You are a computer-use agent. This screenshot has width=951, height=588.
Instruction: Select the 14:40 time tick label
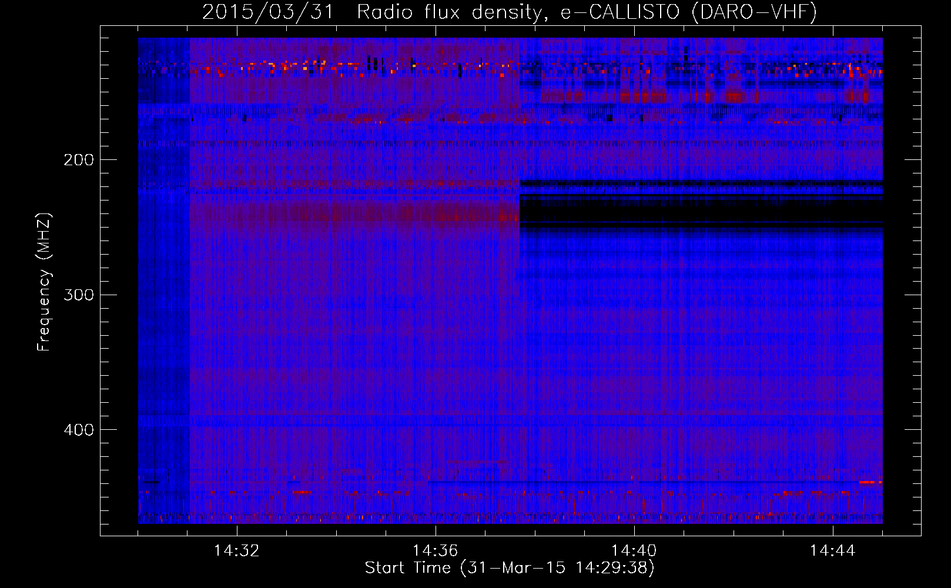point(634,551)
